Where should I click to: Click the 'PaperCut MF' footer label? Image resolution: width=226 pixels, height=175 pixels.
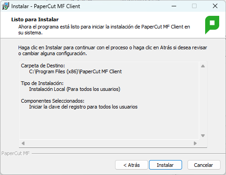[15, 153]
